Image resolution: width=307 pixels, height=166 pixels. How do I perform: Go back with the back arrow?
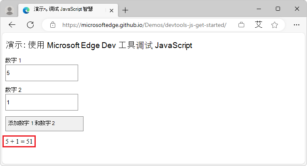point(12,25)
